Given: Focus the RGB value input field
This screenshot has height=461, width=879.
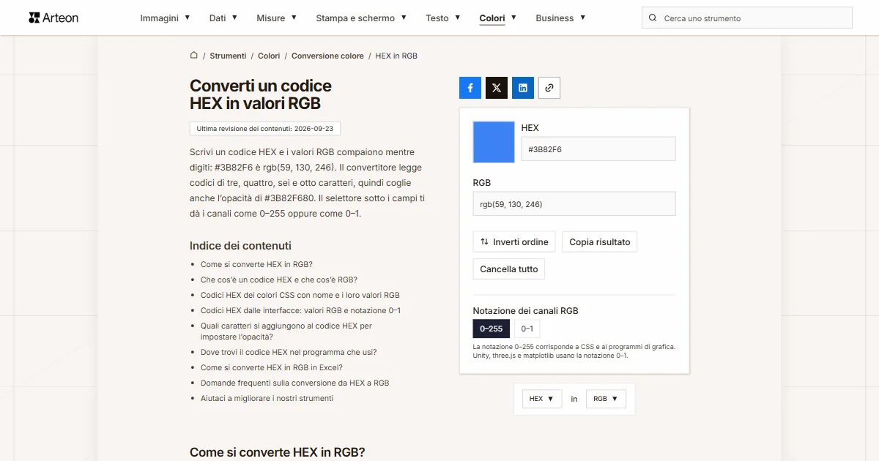Looking at the screenshot, I should [574, 204].
